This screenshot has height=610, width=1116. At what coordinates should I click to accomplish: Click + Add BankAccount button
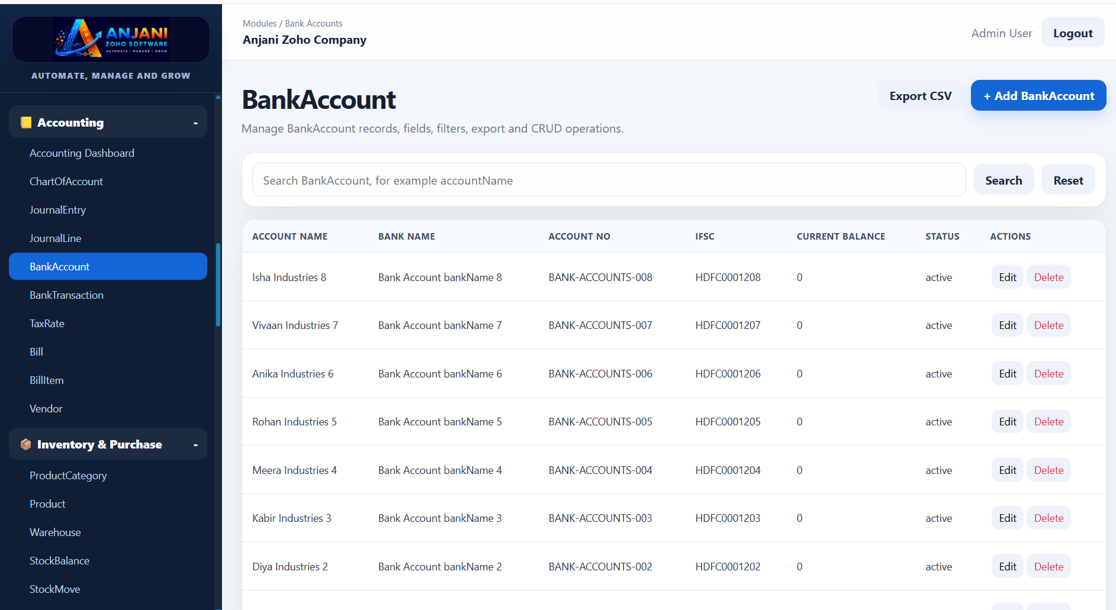1038,96
